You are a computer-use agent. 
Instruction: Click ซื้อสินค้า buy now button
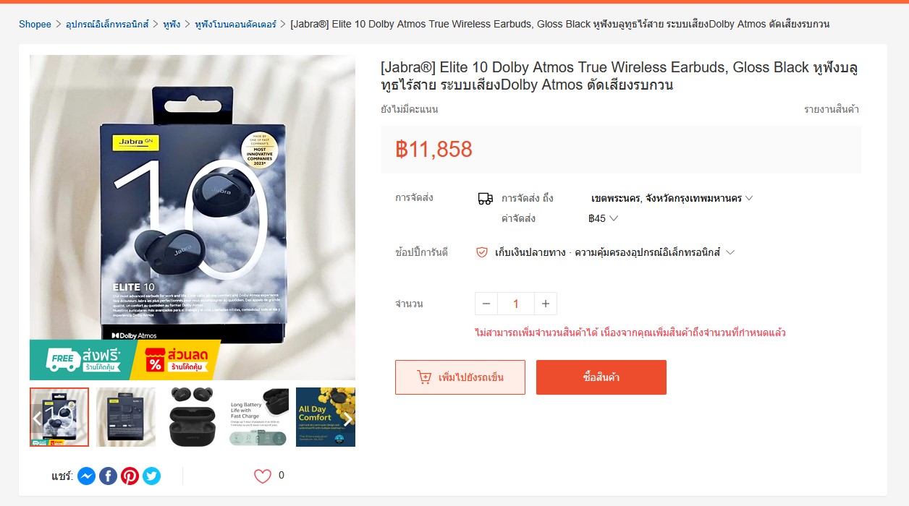coord(601,377)
